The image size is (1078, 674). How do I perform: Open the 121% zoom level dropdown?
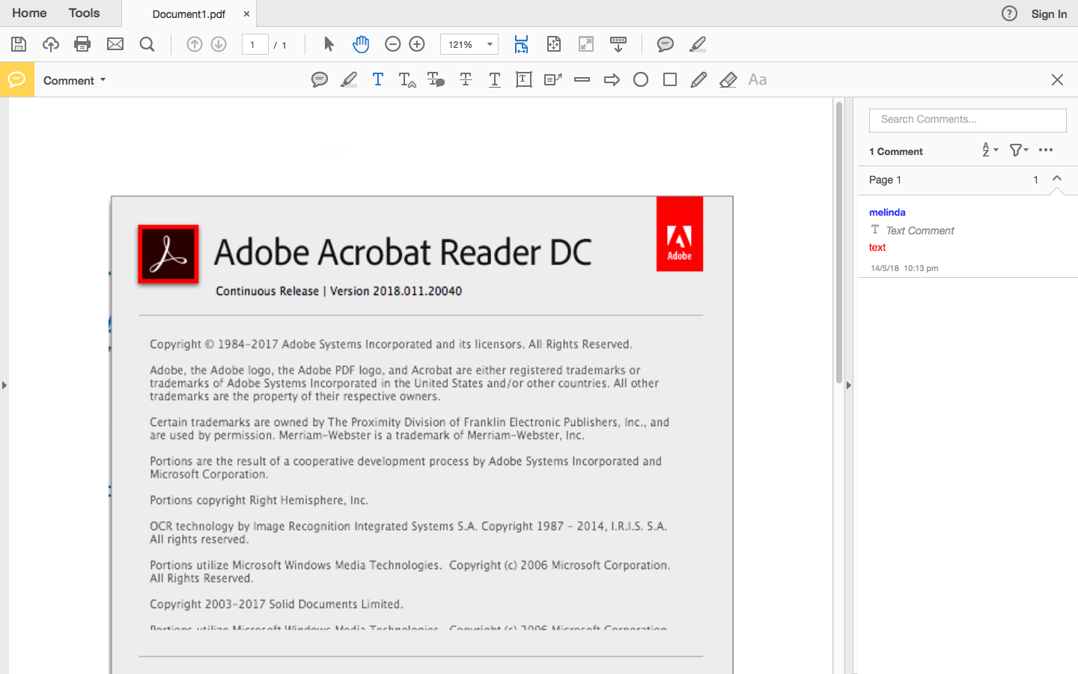[469, 44]
